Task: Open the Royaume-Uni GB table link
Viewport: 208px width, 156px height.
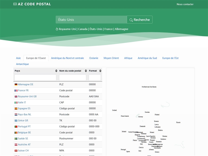Action: (27, 97)
